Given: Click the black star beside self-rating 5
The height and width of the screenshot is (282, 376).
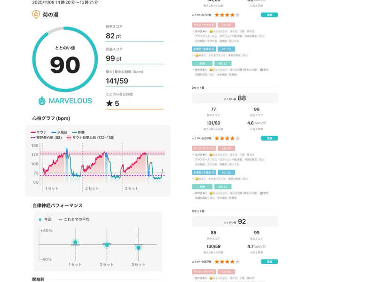Looking at the screenshot, I should [x=109, y=103].
